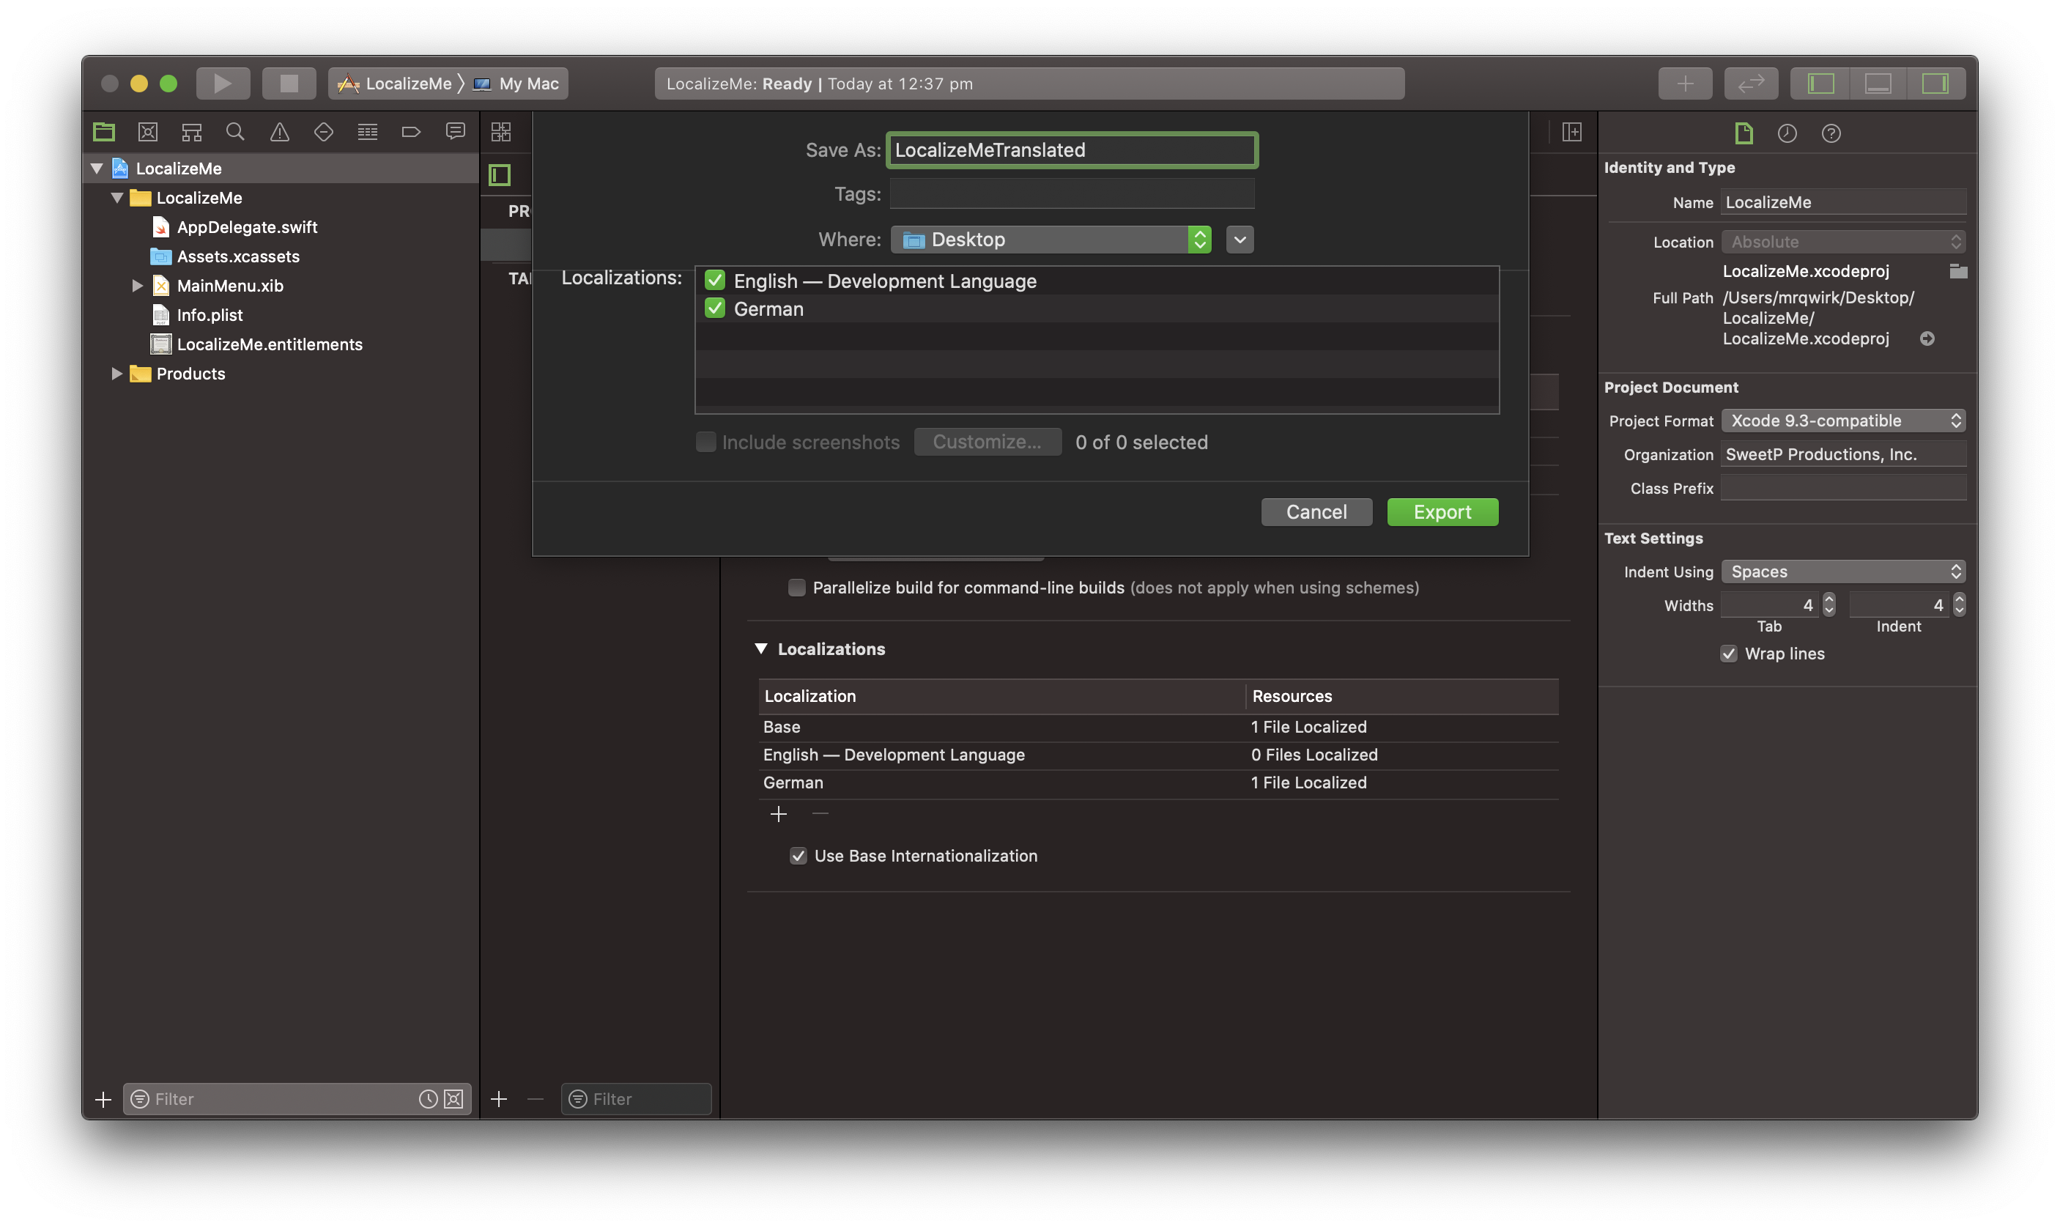Viewport: 2060px width, 1228px height.
Task: Add a localization with plus button
Action: [778, 814]
